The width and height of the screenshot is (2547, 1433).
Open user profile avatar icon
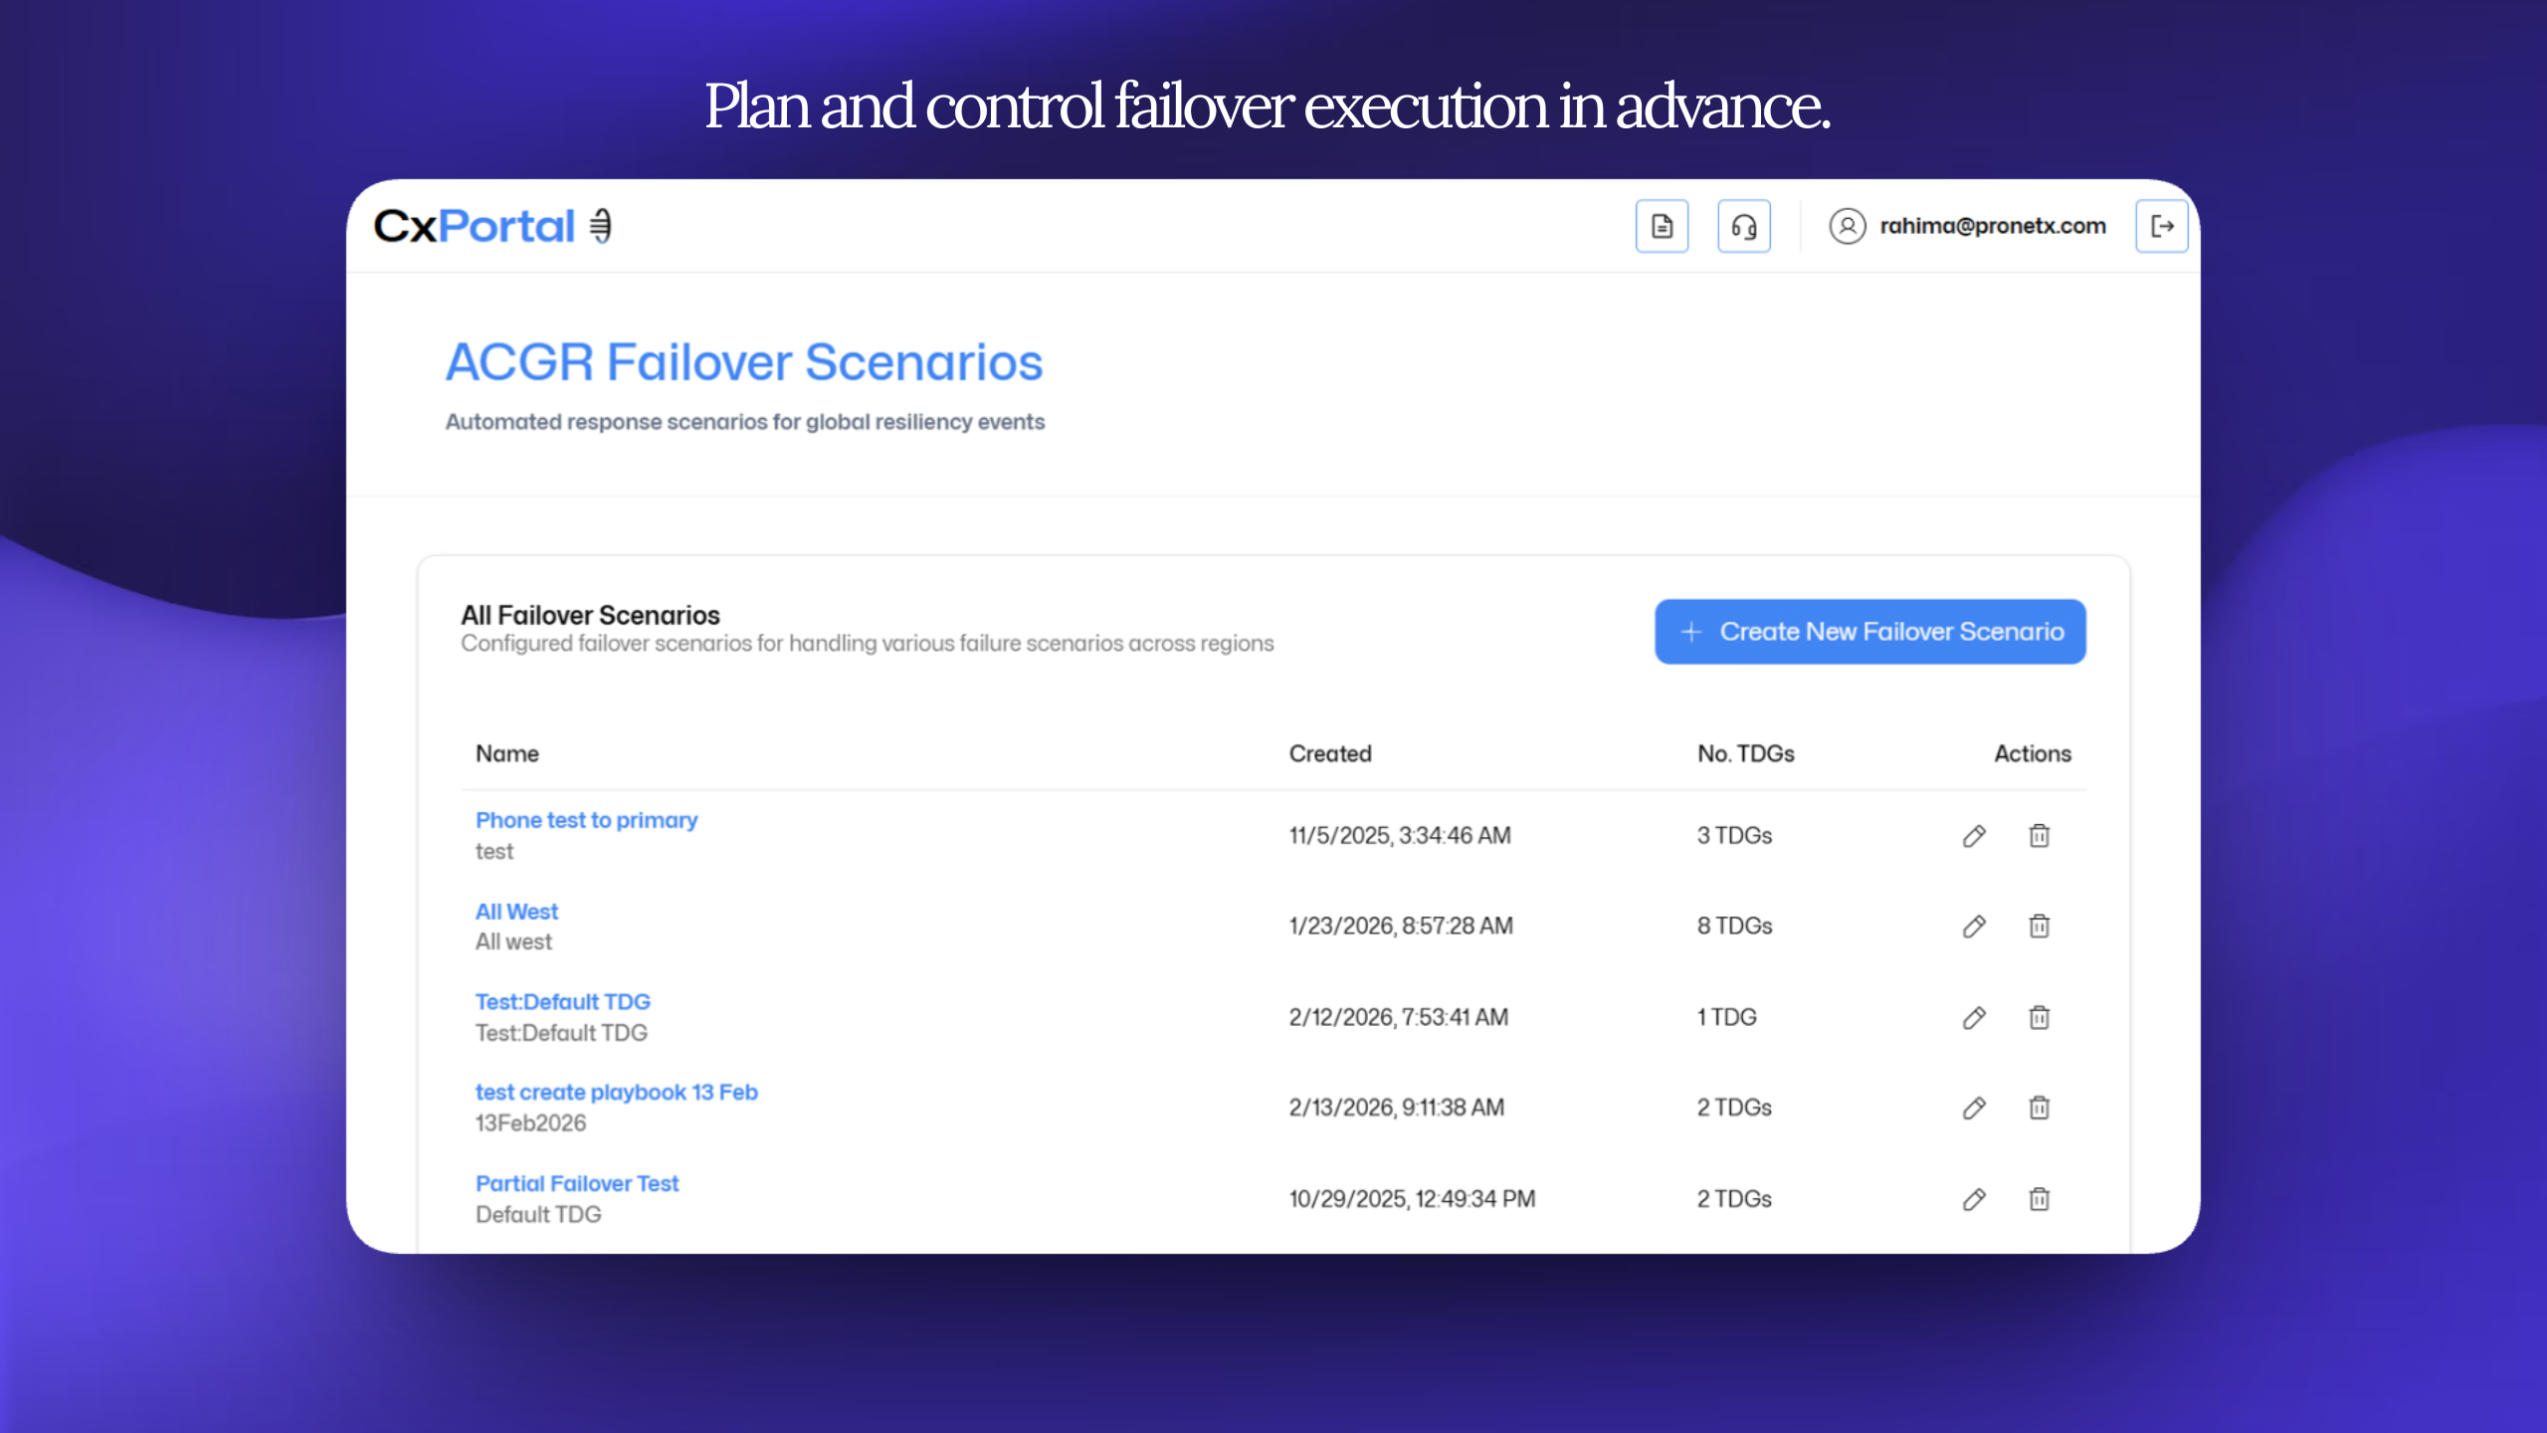[1847, 226]
